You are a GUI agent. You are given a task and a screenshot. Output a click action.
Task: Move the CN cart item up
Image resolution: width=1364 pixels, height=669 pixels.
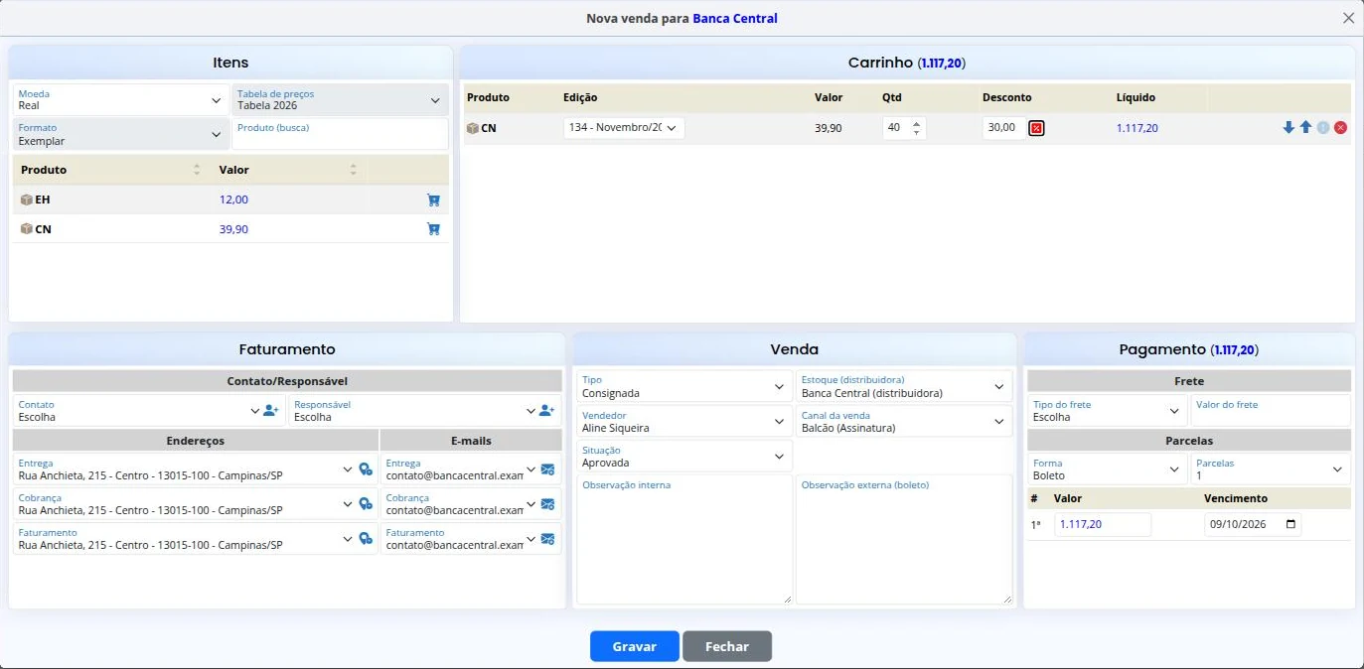click(1305, 128)
